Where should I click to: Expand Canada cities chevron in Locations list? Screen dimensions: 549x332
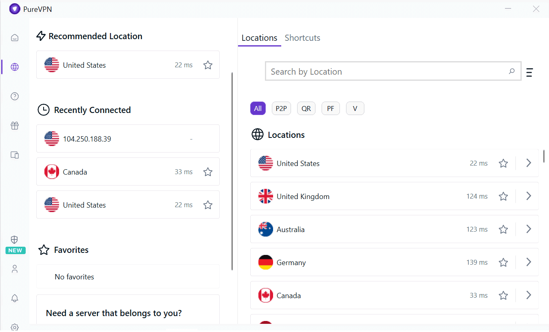coord(529,295)
